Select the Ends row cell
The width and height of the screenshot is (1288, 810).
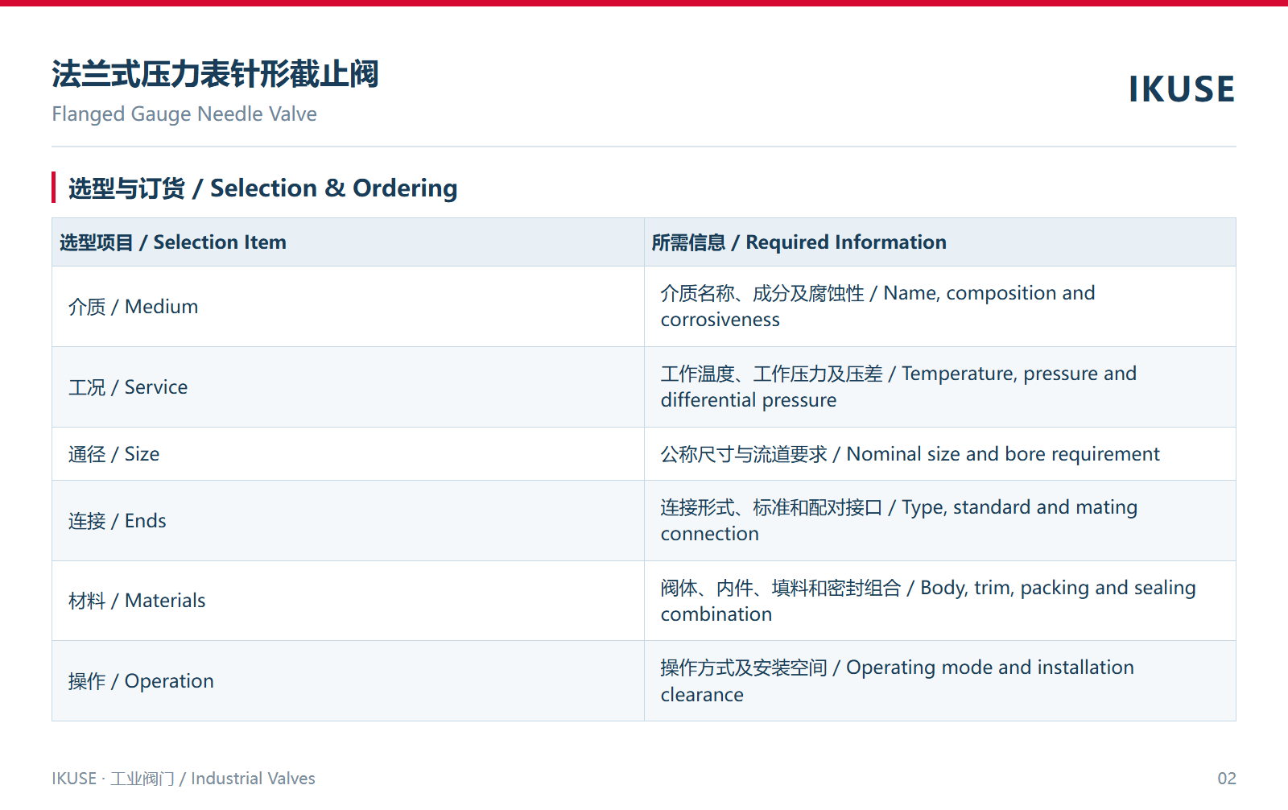[348, 521]
